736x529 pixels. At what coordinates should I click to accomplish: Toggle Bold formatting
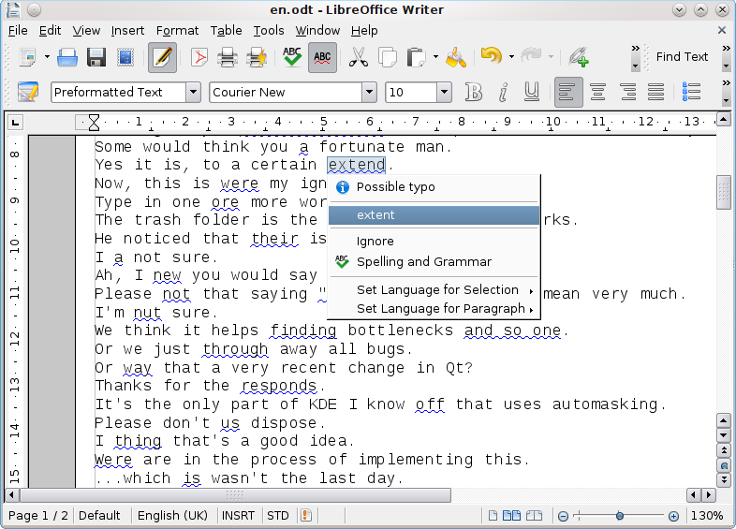tap(474, 92)
